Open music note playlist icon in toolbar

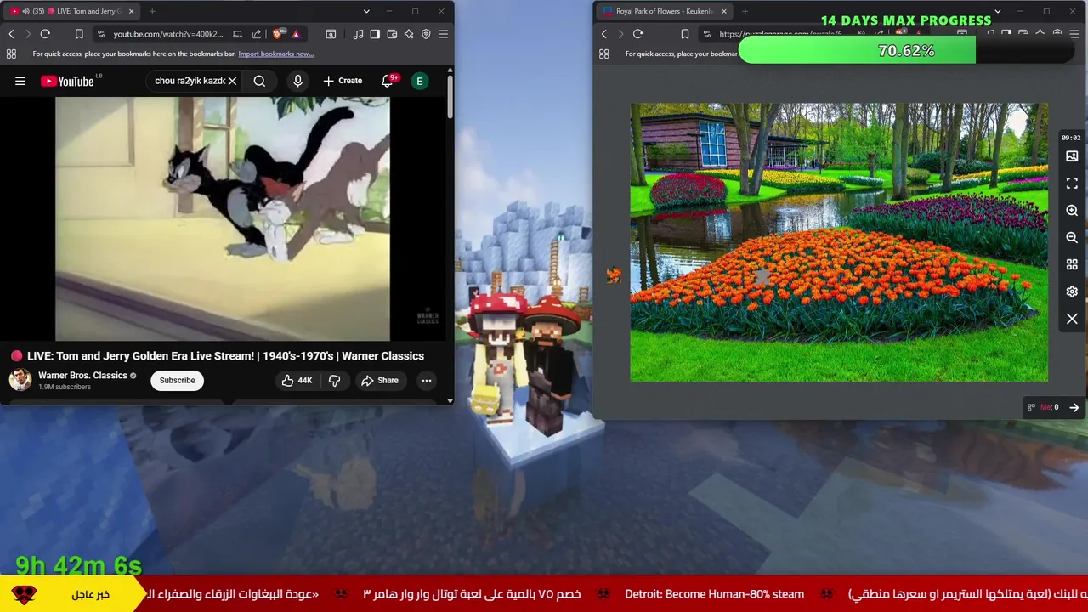(x=358, y=34)
